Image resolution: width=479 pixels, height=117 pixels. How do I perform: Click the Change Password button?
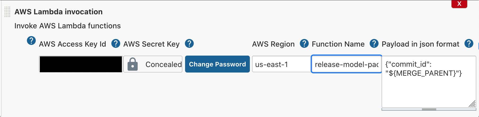pos(217,64)
